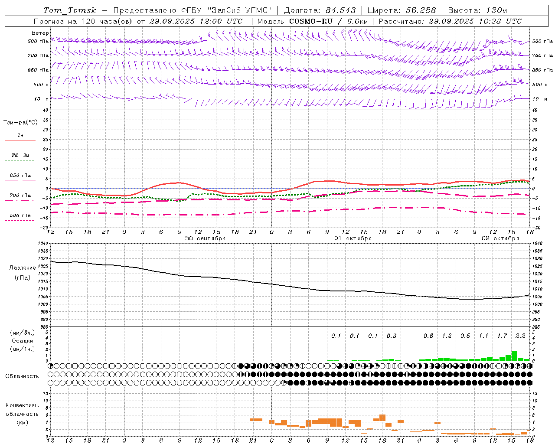Click the '500 гПа' temperature legend entry
555x444 pixels.
pos(20,215)
